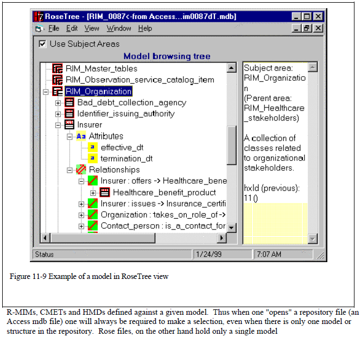This screenshot has width=361, height=337.
Task: Click the Organization takes_on_role_of relationship icon
Action: (x=93, y=215)
